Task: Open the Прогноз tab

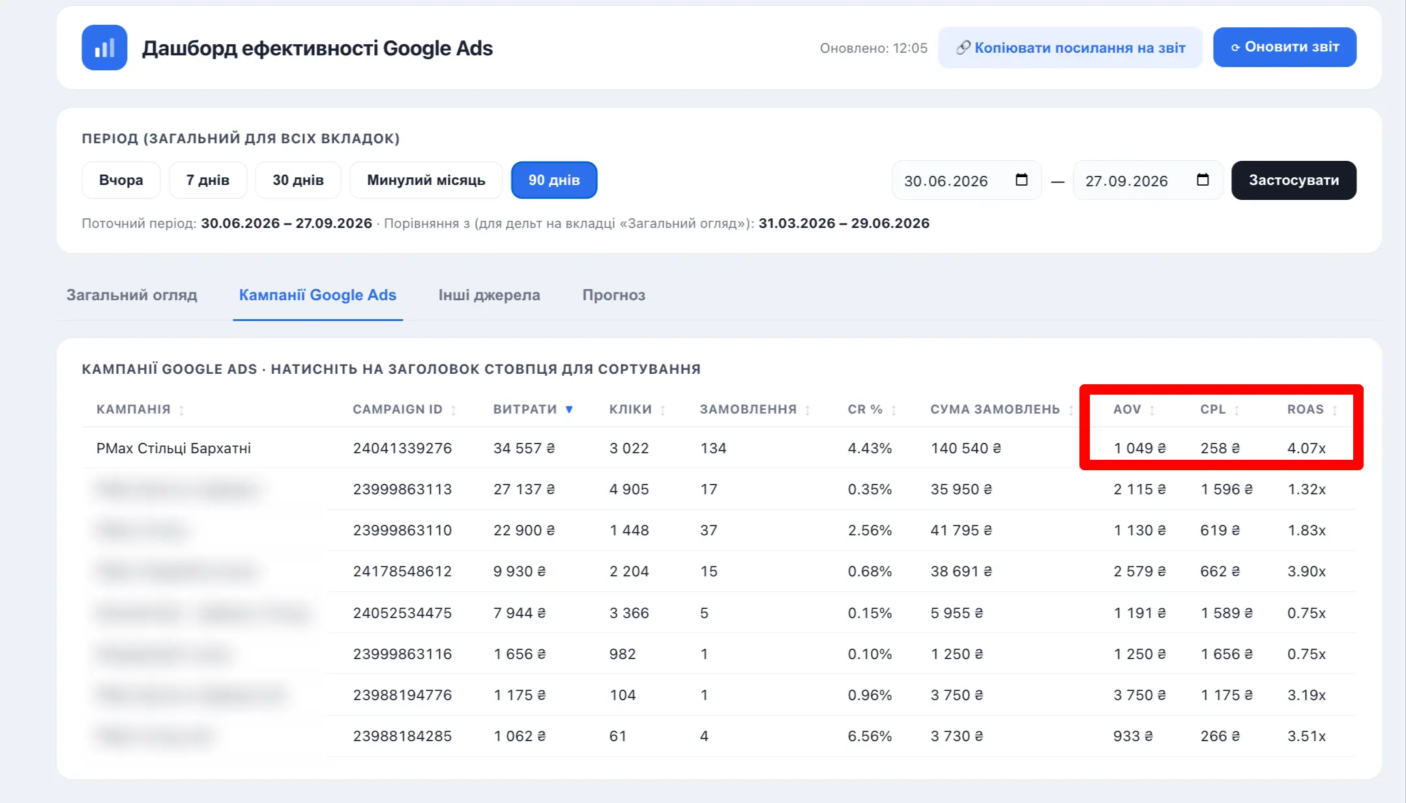Action: pos(613,295)
